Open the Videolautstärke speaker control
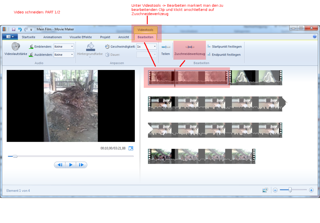The width and height of the screenshot is (320, 223). coord(16,49)
